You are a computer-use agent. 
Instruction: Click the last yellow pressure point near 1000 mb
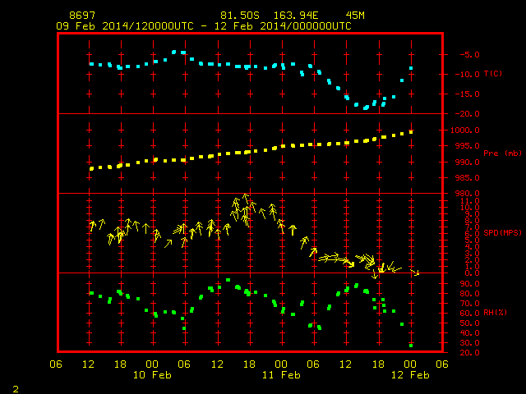click(x=411, y=132)
